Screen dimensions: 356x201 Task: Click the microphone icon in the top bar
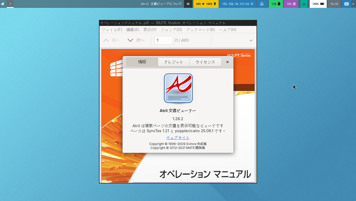pyautogui.click(x=215, y=4)
